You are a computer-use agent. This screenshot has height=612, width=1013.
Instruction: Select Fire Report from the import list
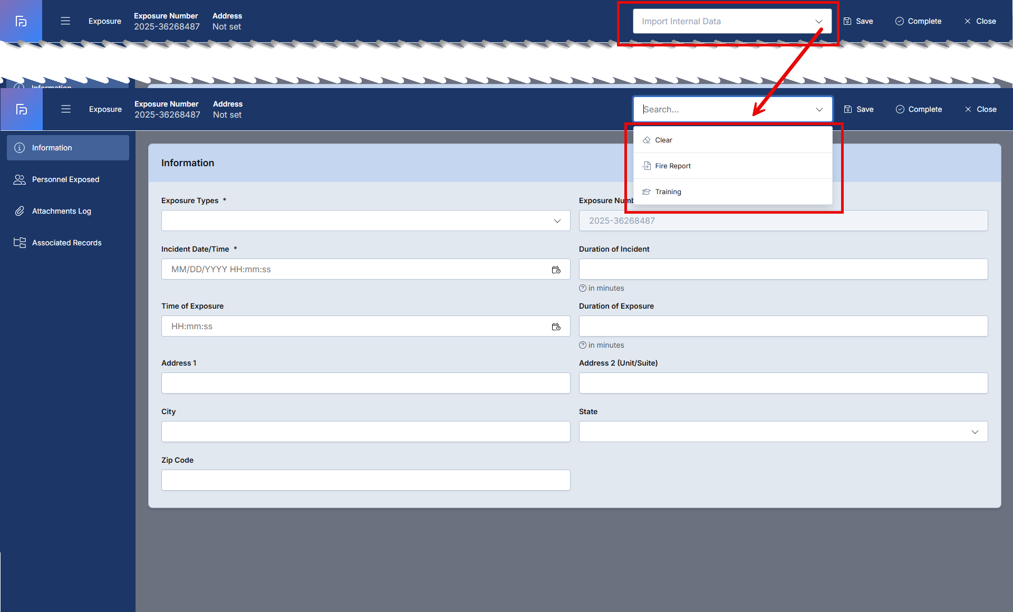click(673, 166)
